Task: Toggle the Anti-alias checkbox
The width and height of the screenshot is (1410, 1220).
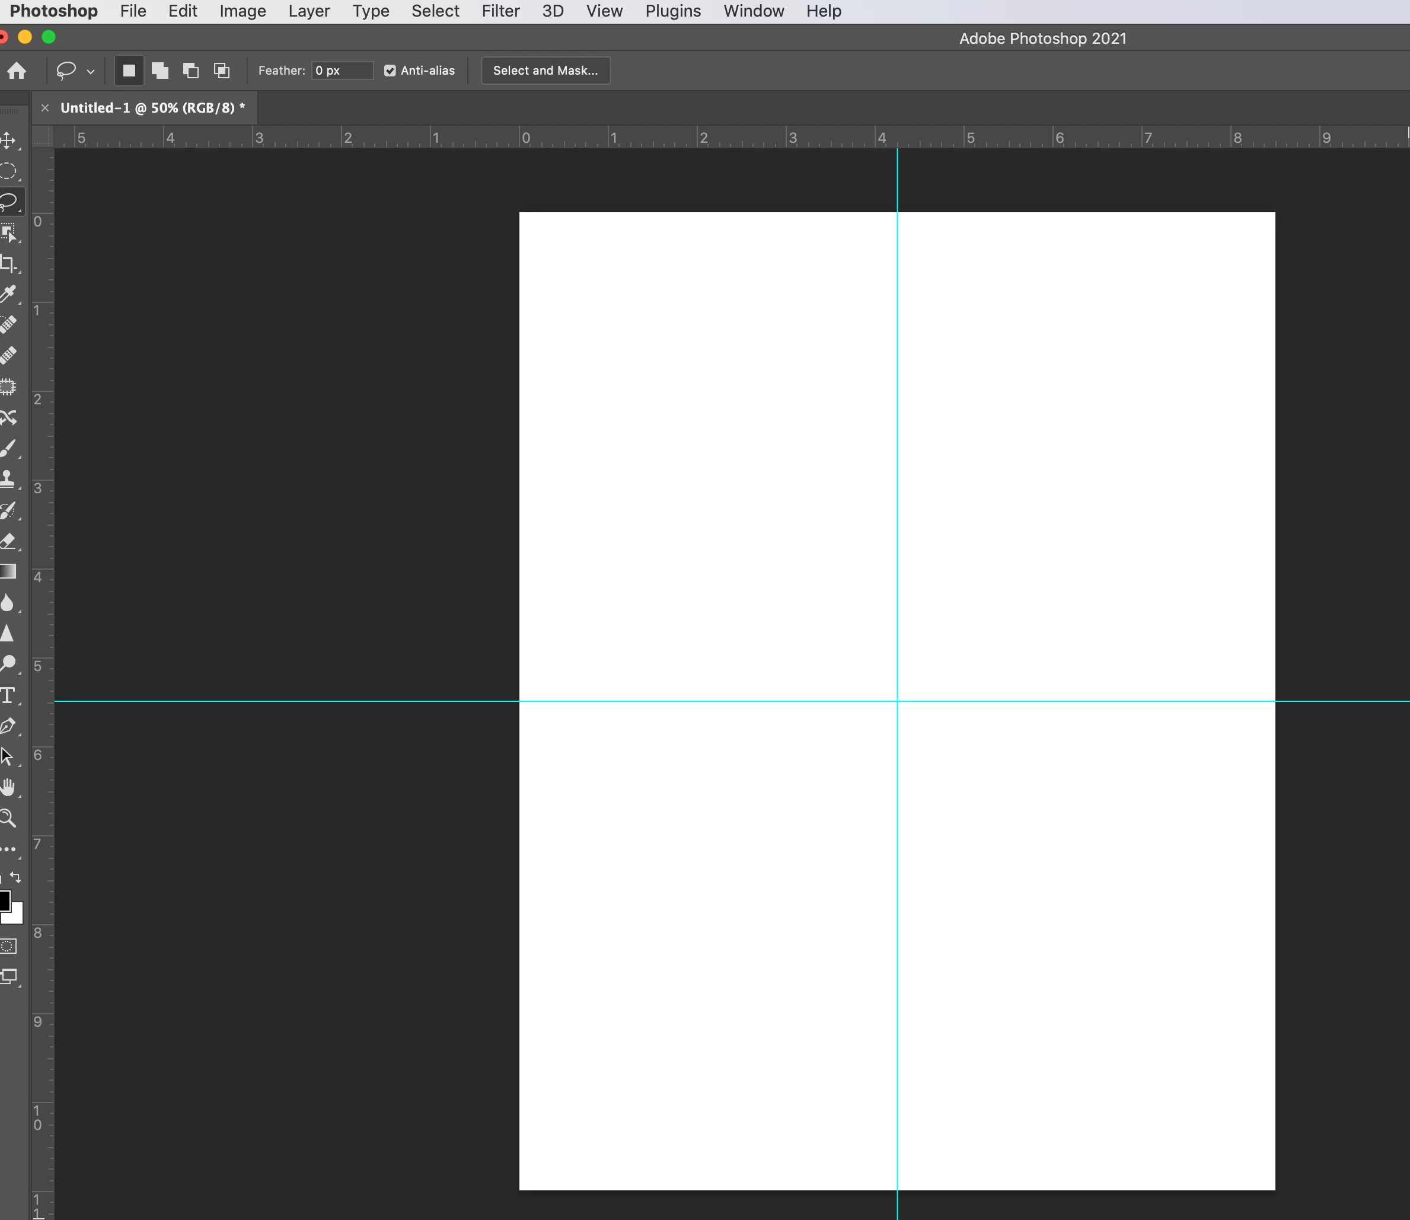Action: (390, 71)
